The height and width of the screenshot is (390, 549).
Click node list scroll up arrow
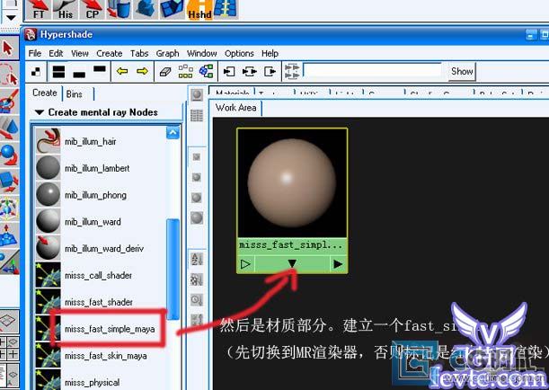[173, 133]
